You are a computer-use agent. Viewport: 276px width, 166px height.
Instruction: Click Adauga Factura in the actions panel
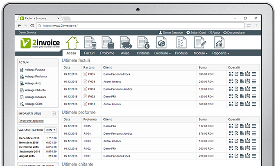(x=34, y=70)
